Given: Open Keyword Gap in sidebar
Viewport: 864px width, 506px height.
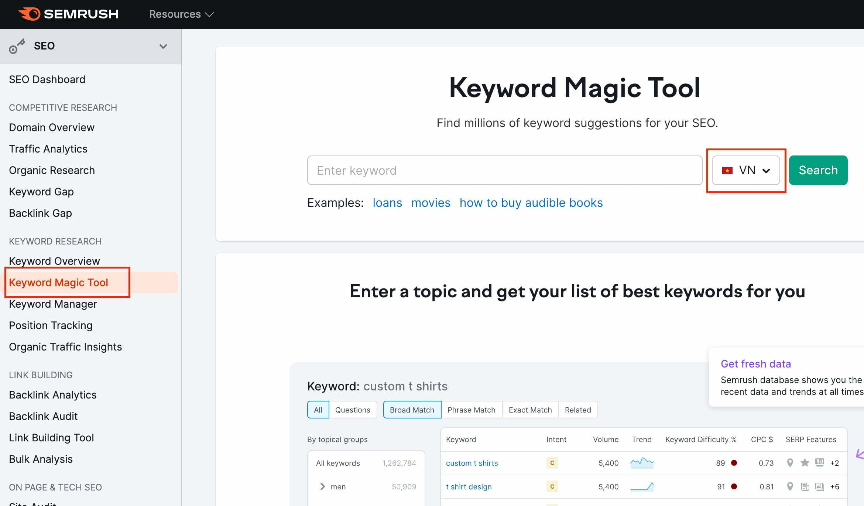Looking at the screenshot, I should click(x=41, y=192).
